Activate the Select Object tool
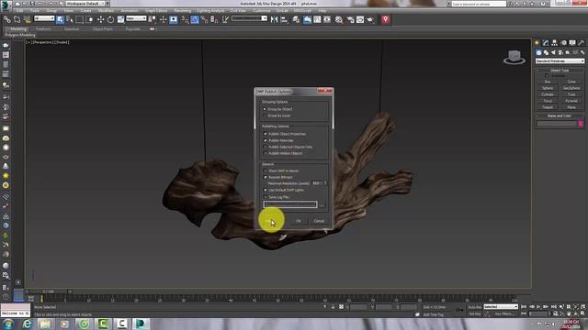 (60, 19)
